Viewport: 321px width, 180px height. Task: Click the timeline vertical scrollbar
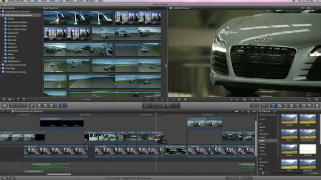click(x=256, y=139)
